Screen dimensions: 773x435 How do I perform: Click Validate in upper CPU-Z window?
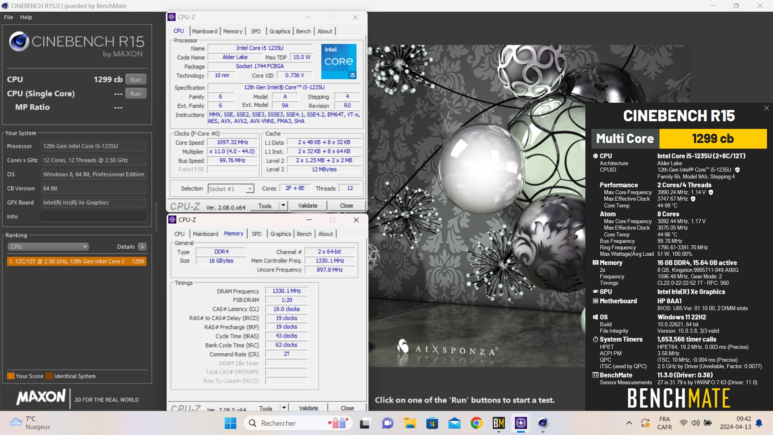[308, 205]
